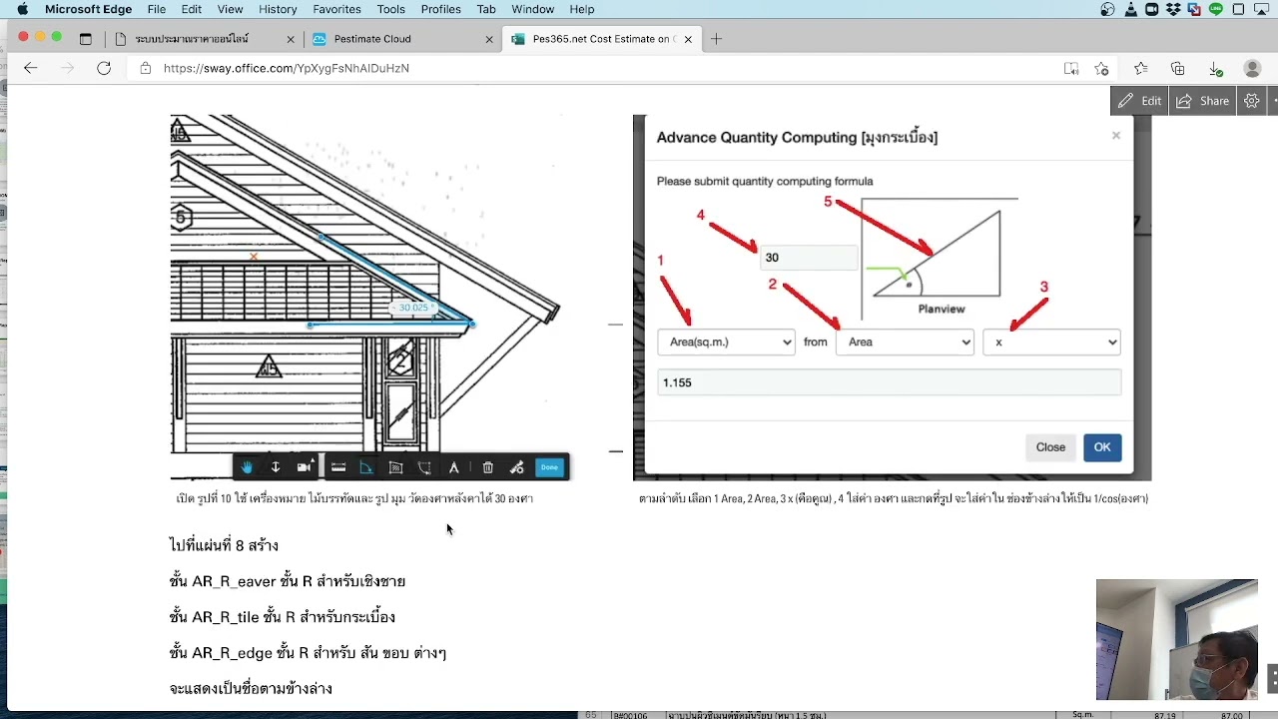This screenshot has height=719, width=1278.
Task: Click the immersive reader icon
Action: (1070, 68)
